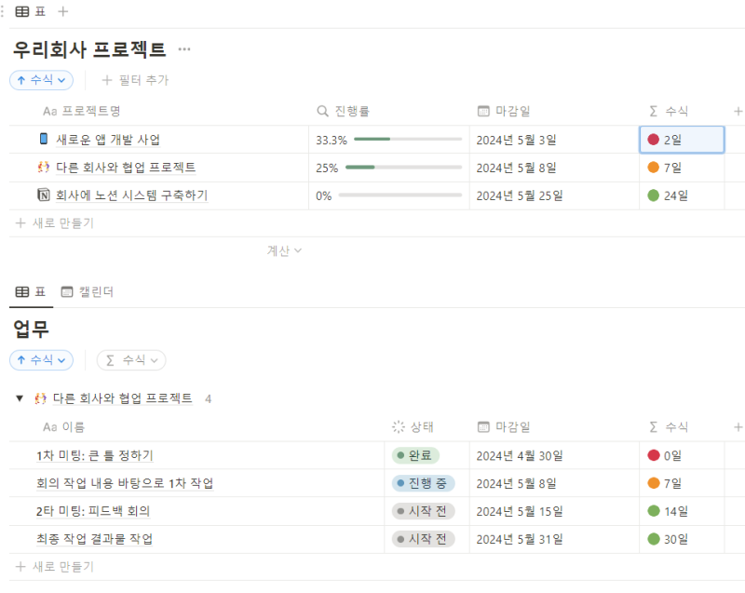Click the 진행률 column header
Screen dimensions: 745x593
click(x=343, y=111)
